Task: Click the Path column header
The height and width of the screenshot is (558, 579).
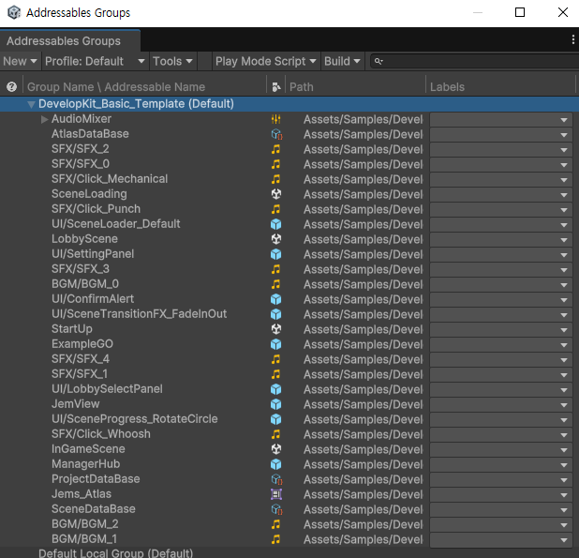Action: 302,87
